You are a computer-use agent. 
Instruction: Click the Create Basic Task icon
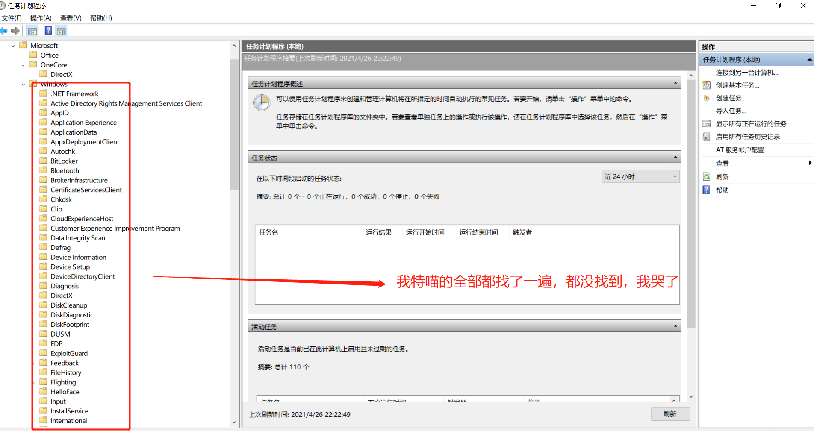(x=707, y=85)
